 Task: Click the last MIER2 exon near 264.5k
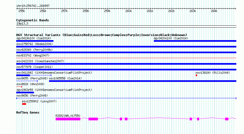(x=227, y=119)
